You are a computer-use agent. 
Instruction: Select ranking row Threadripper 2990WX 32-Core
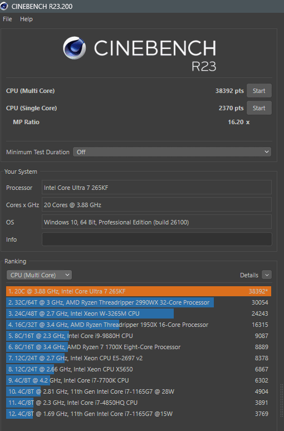coord(139,302)
